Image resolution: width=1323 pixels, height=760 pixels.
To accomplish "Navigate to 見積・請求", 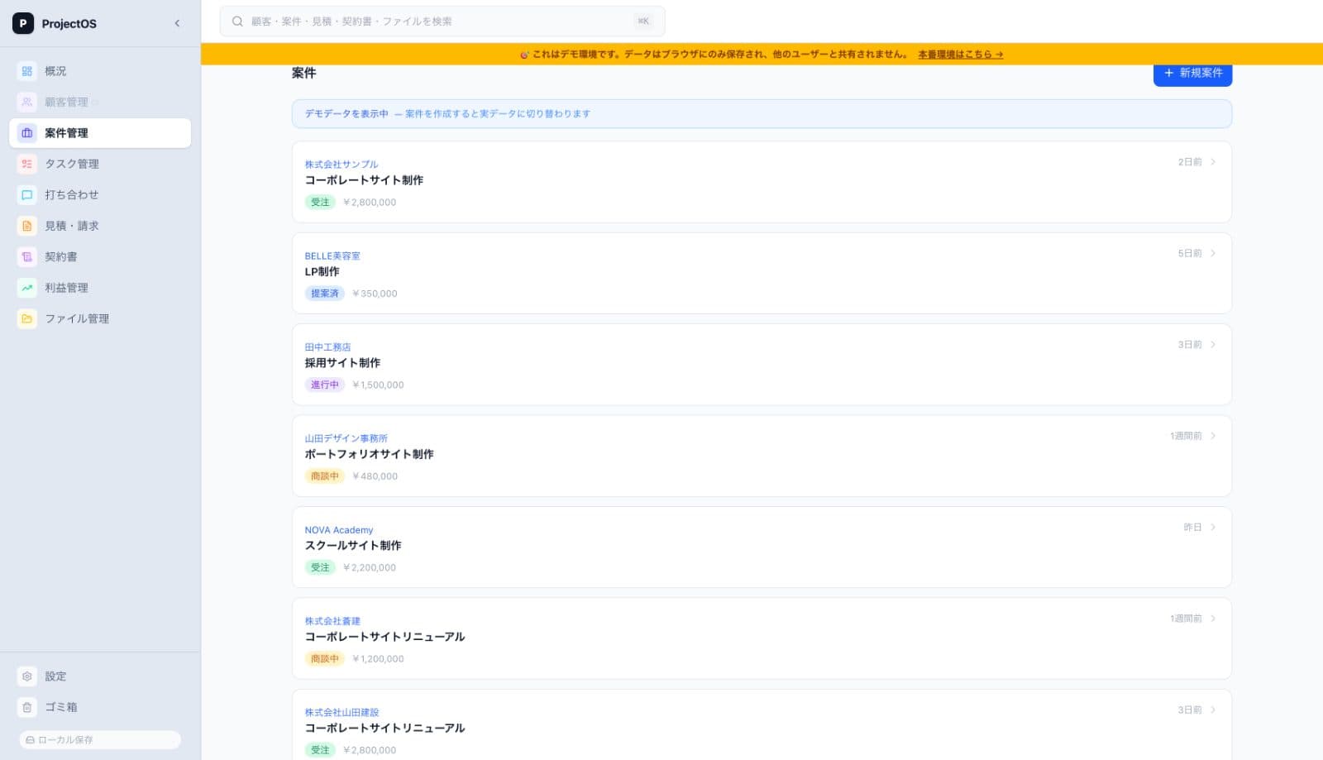I will click(100, 226).
